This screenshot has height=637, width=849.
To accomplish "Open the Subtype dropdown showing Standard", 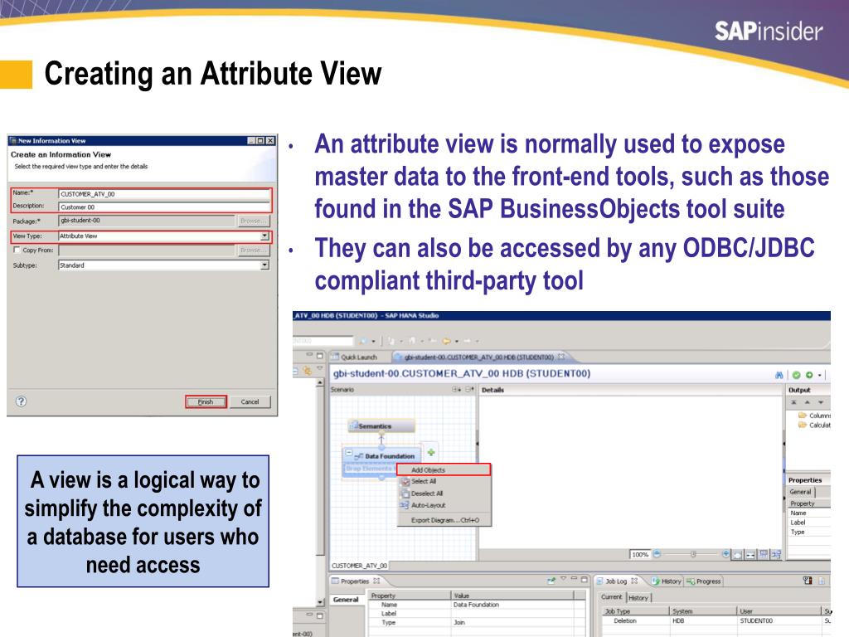I will pos(264,265).
